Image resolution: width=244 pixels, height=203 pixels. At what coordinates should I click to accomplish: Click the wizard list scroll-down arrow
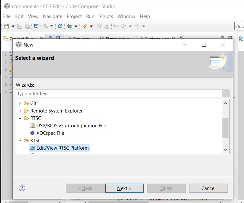(225, 150)
